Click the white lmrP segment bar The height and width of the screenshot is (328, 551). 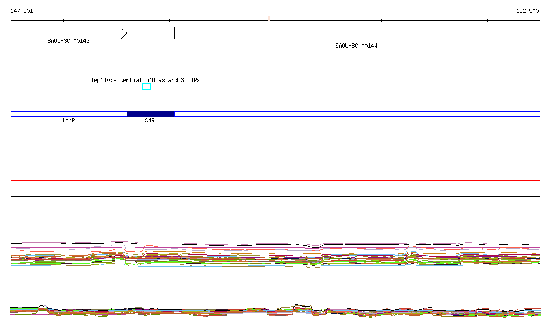pos(68,114)
